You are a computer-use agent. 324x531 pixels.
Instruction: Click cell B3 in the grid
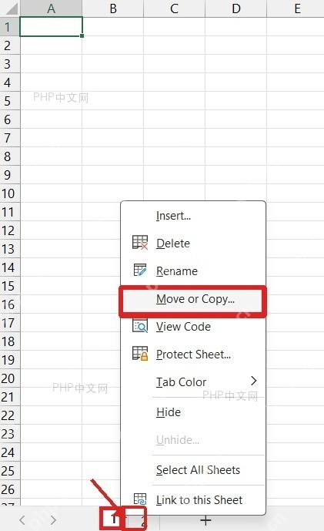coord(112,64)
